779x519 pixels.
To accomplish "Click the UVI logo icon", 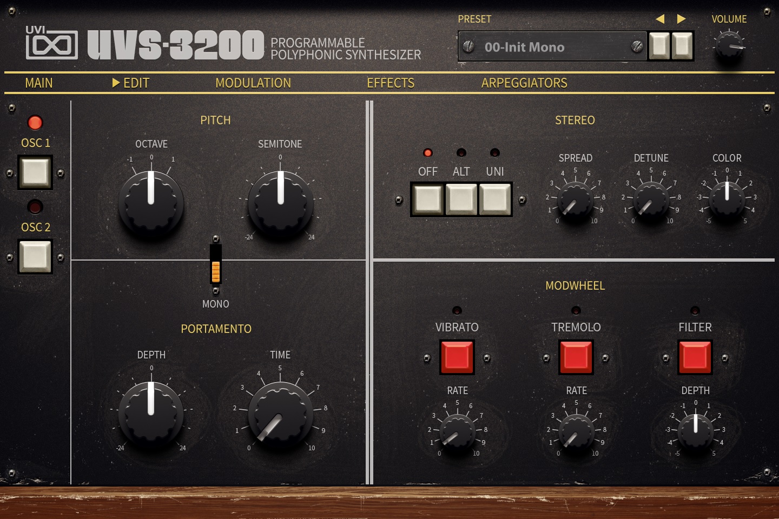I will pyautogui.click(x=51, y=42).
